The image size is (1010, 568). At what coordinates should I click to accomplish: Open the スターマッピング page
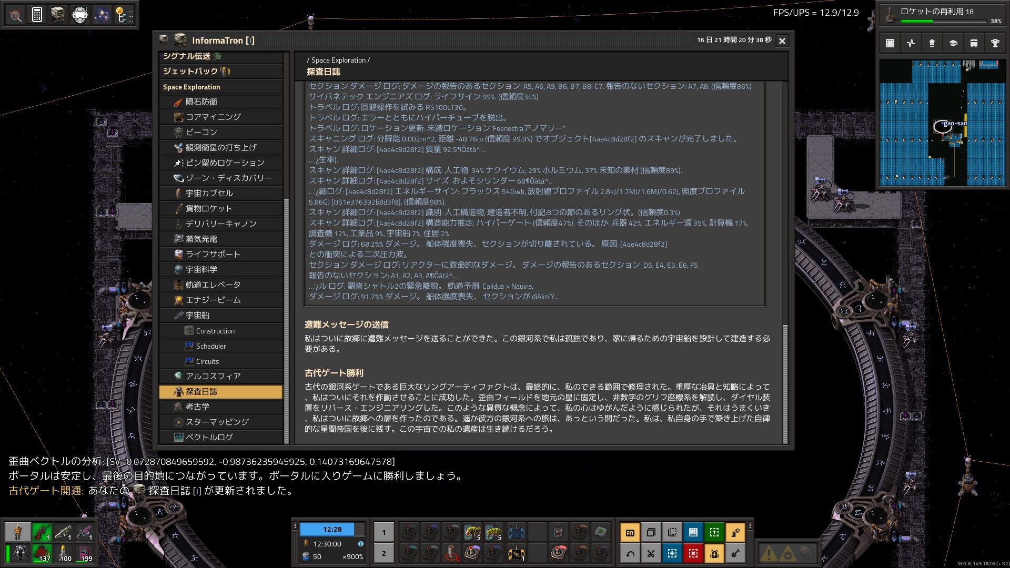[221, 422]
